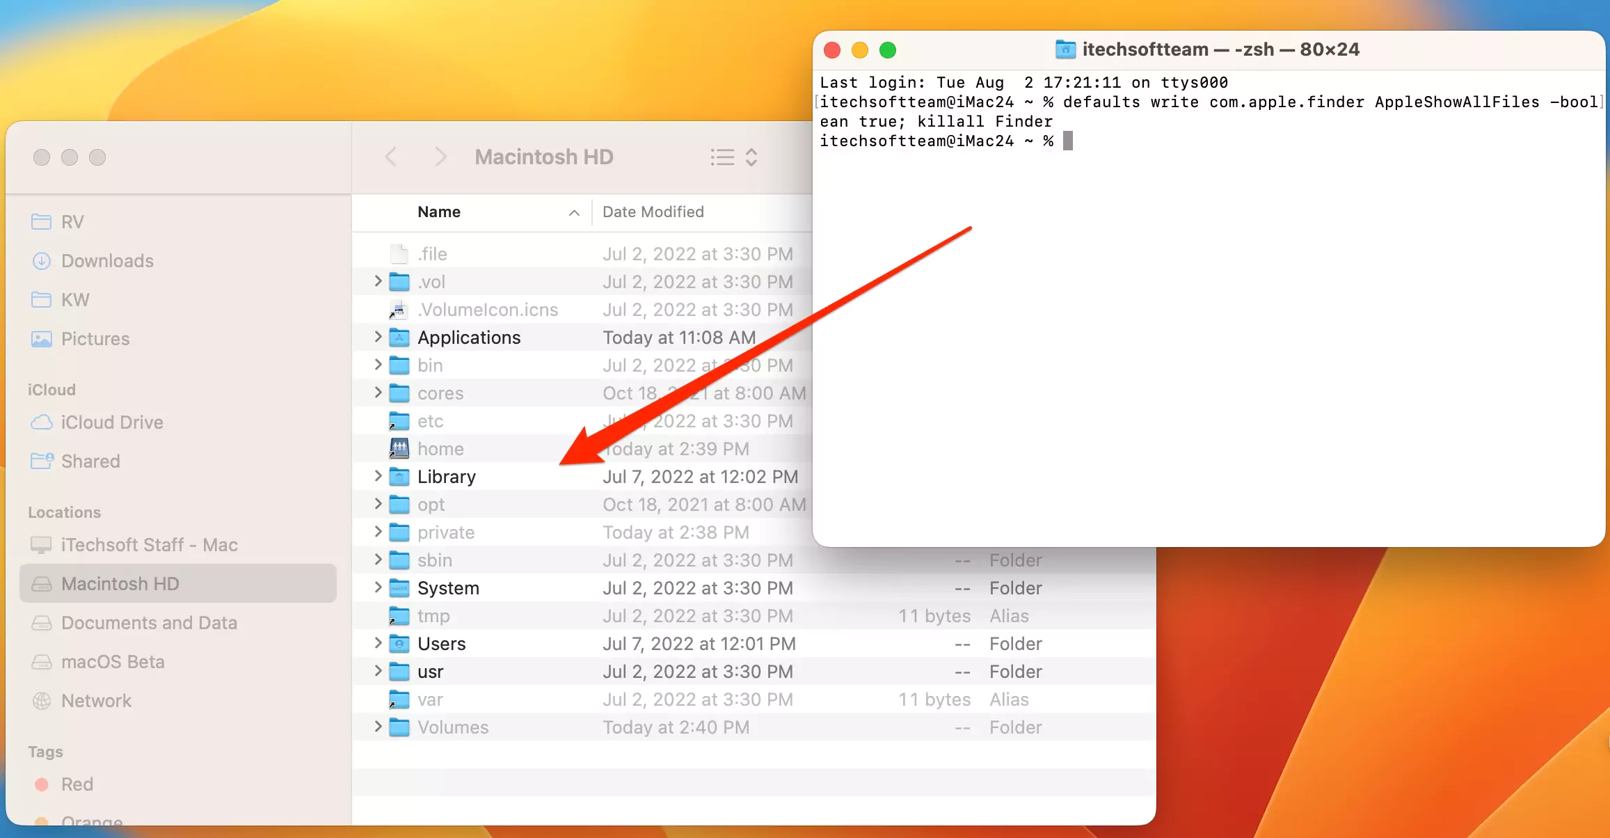Image resolution: width=1610 pixels, height=838 pixels.
Task: Sort by Name column header
Action: click(439, 212)
